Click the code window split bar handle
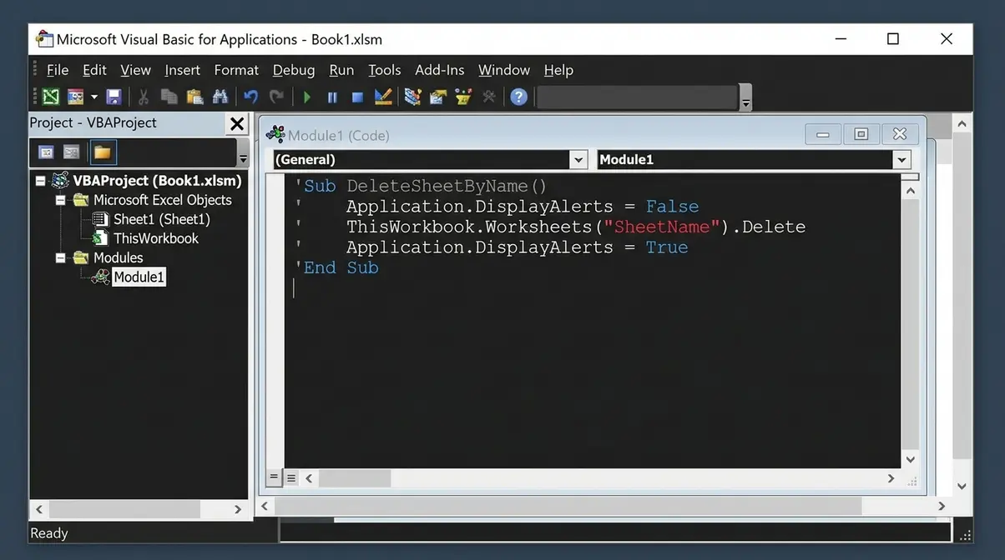Image resolution: width=1005 pixels, height=560 pixels. coord(910,177)
